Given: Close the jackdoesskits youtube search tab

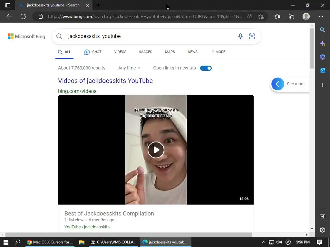Looking at the screenshot, I should [x=88, y=5].
